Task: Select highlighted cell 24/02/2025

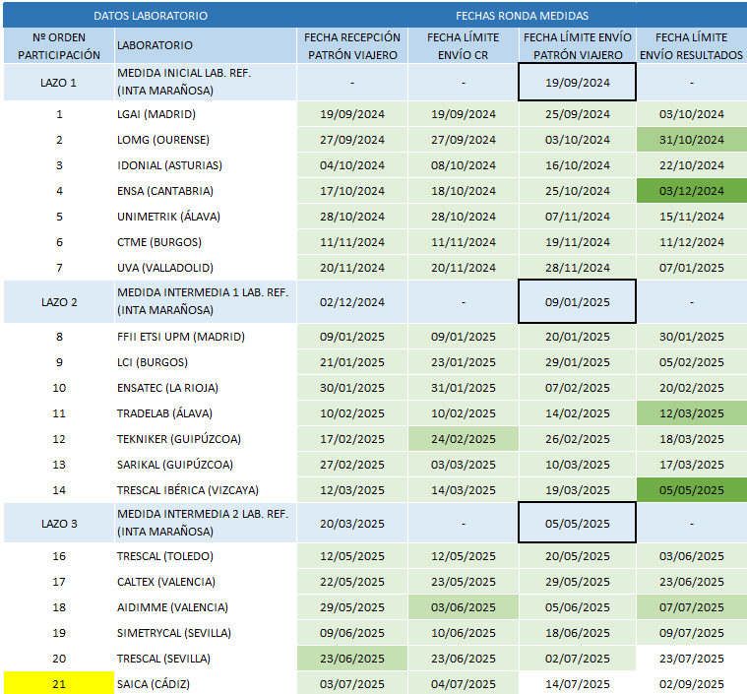Action: pyautogui.click(x=464, y=439)
